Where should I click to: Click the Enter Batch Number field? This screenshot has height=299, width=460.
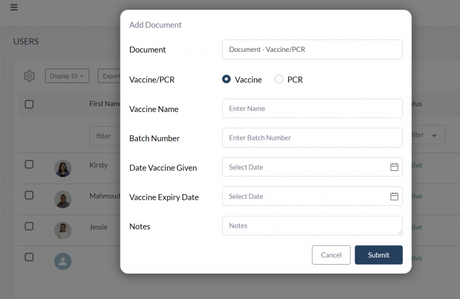[x=312, y=138]
